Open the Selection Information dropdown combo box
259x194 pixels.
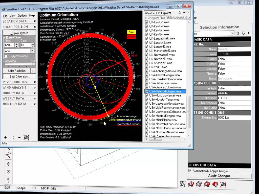click(232, 33)
